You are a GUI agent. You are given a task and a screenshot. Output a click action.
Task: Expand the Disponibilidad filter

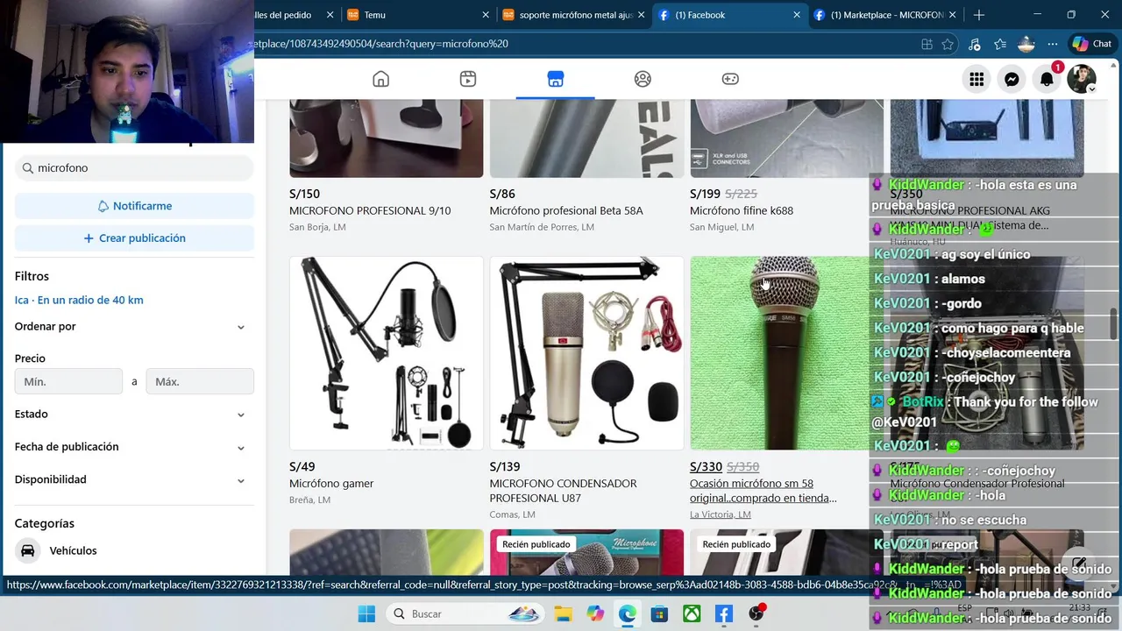click(129, 479)
